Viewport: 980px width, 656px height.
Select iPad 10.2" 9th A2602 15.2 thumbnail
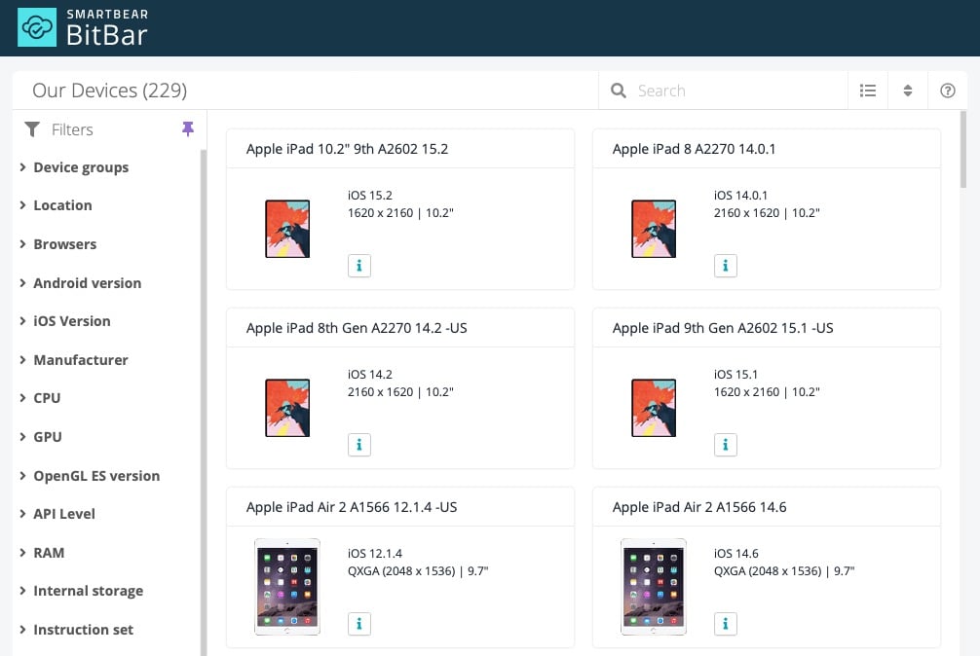click(287, 229)
